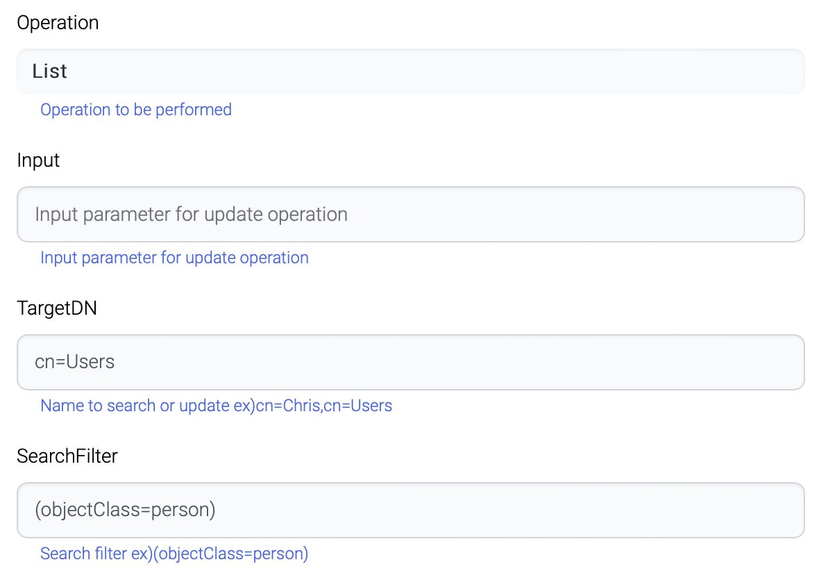Image resolution: width=819 pixels, height=578 pixels.
Task: Click the "cn=Chris,cn=Users" example text
Action: (324, 406)
